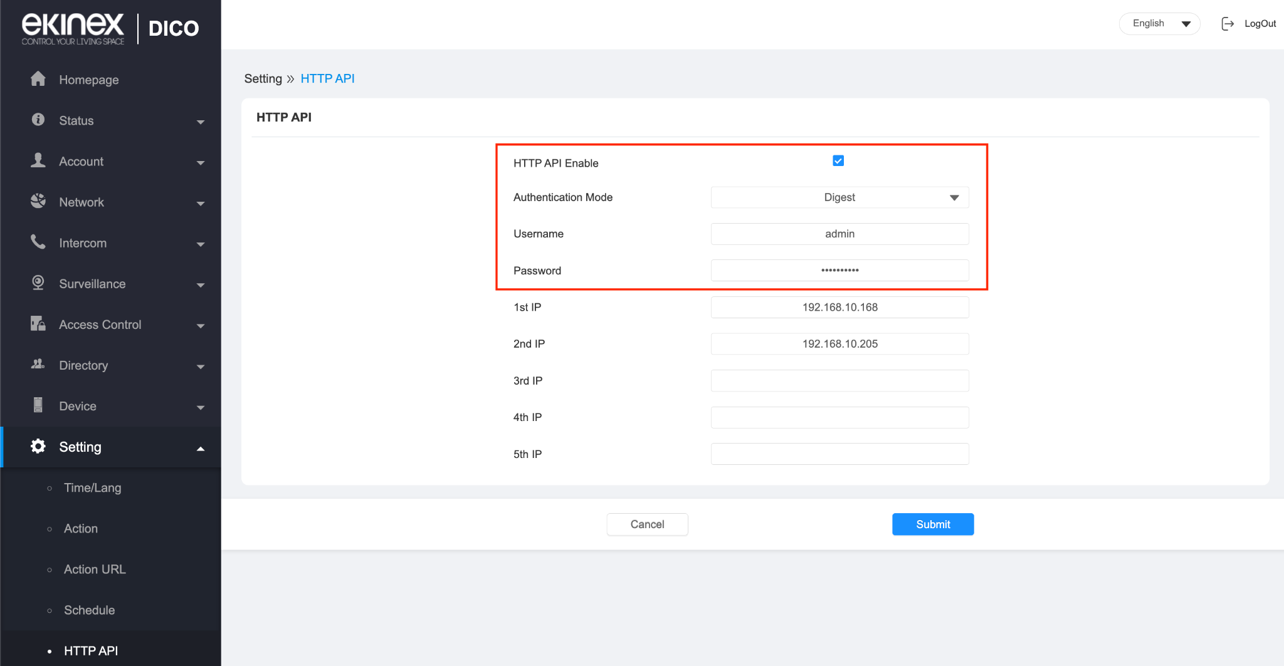The height and width of the screenshot is (666, 1284).
Task: Click the empty 3rd IP field
Action: 839,380
